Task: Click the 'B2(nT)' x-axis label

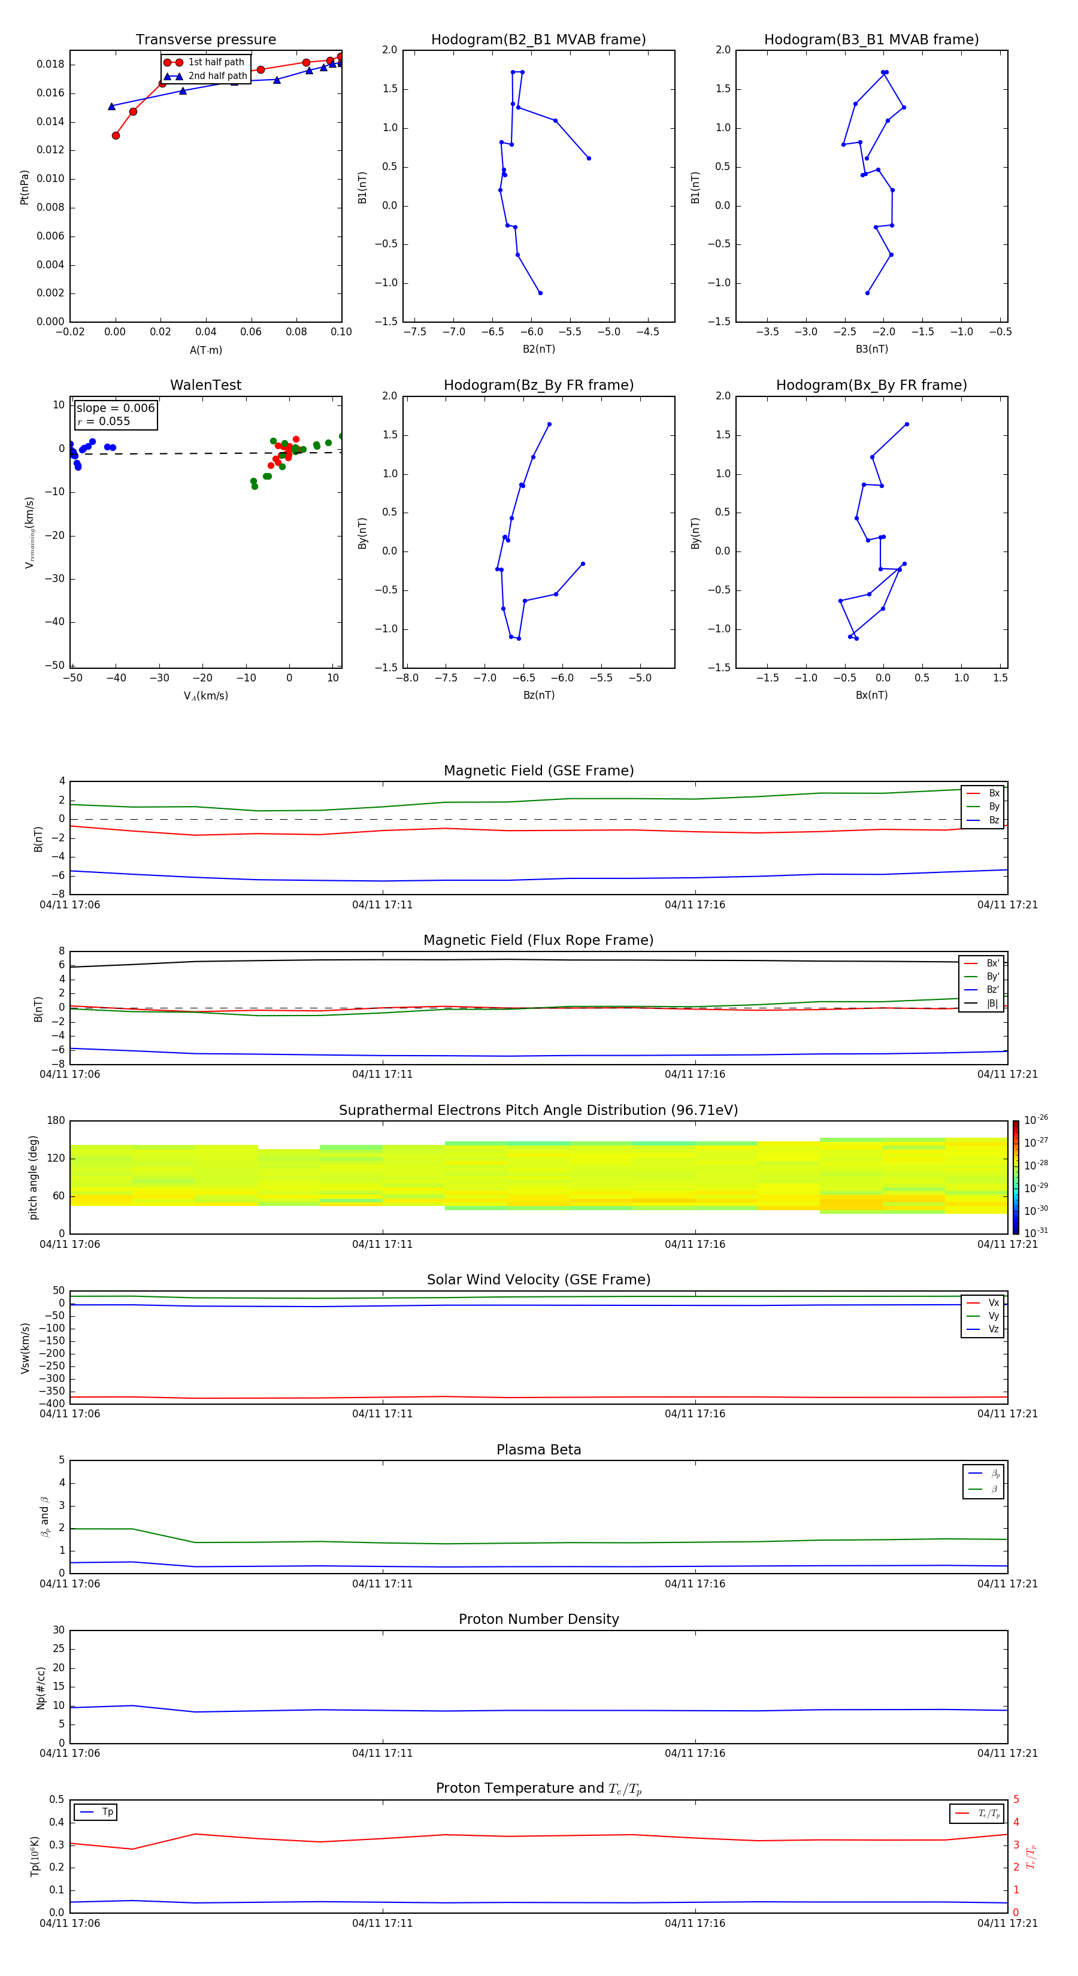Action: pyautogui.click(x=538, y=349)
